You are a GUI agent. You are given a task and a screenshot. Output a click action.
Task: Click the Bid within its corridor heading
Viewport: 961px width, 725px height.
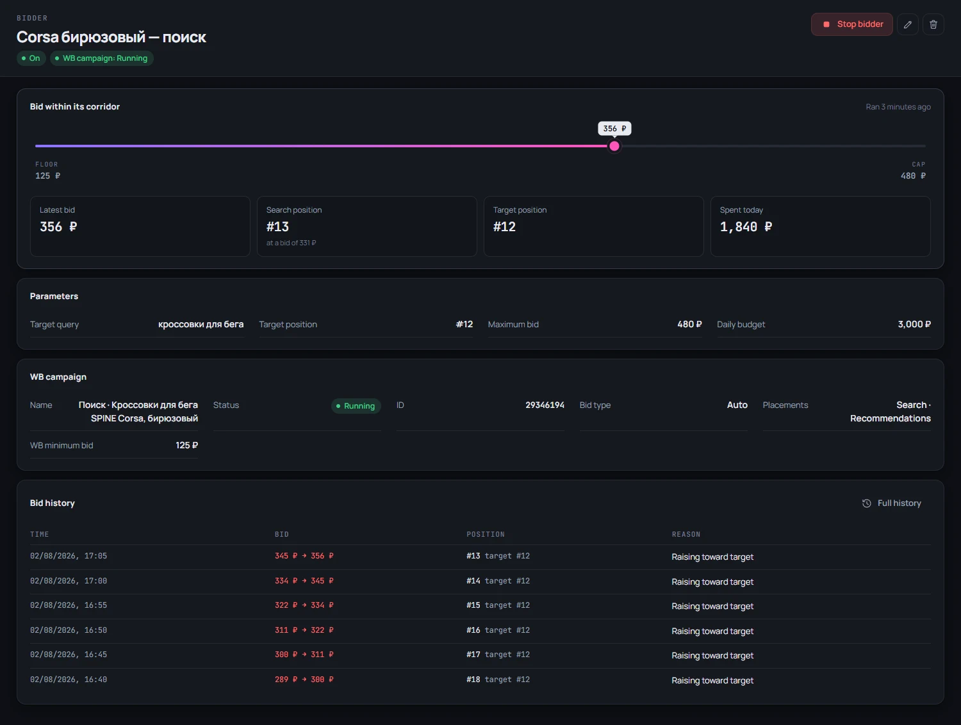tap(75, 107)
